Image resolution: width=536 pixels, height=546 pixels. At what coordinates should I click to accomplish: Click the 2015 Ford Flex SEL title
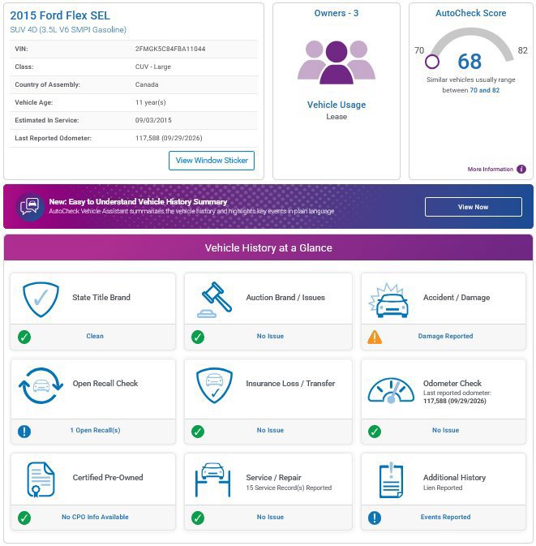tap(60, 15)
